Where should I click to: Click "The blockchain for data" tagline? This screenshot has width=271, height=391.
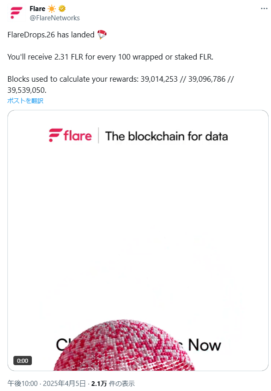[167, 136]
